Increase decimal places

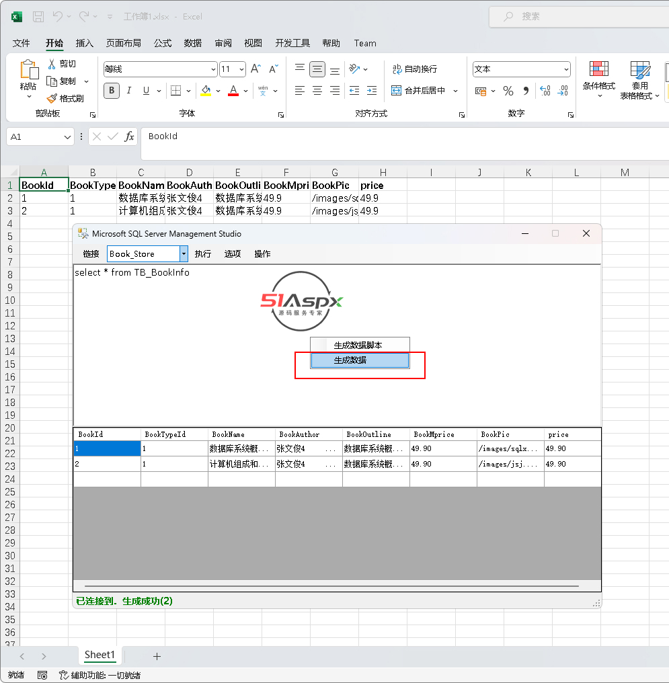pos(545,91)
